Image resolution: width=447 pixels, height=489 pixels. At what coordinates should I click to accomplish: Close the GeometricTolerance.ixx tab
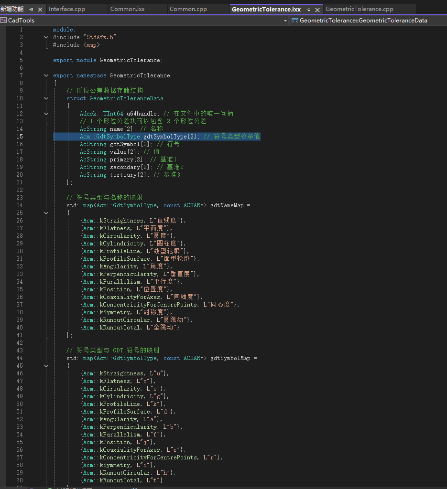coord(317,9)
